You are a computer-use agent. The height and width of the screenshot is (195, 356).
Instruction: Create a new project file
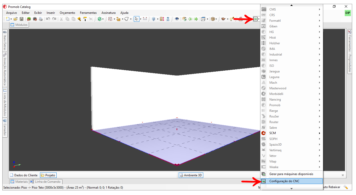[8, 19]
